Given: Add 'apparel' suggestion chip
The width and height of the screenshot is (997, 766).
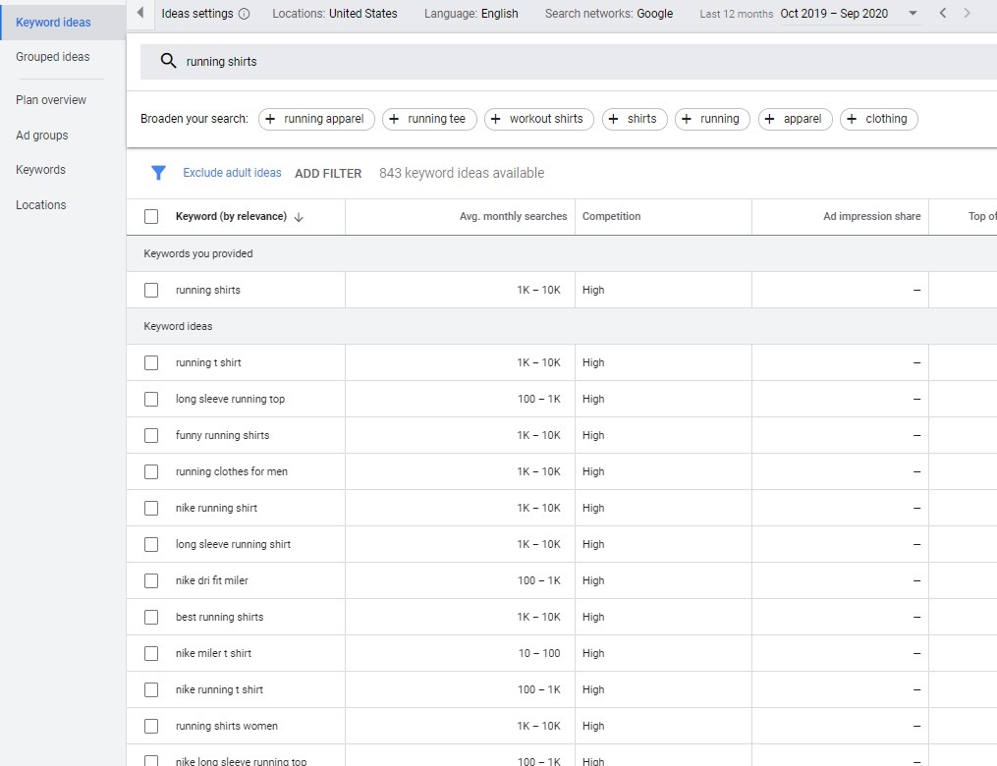Looking at the screenshot, I should point(795,119).
